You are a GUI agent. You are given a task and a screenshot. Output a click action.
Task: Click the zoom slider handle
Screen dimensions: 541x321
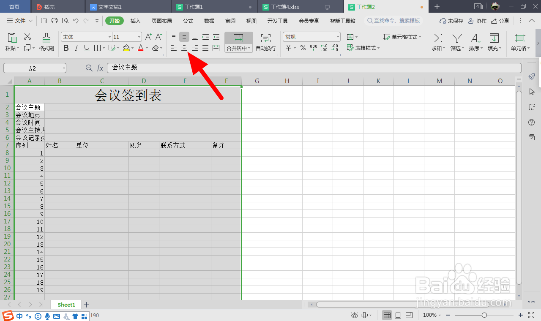[x=484, y=315]
